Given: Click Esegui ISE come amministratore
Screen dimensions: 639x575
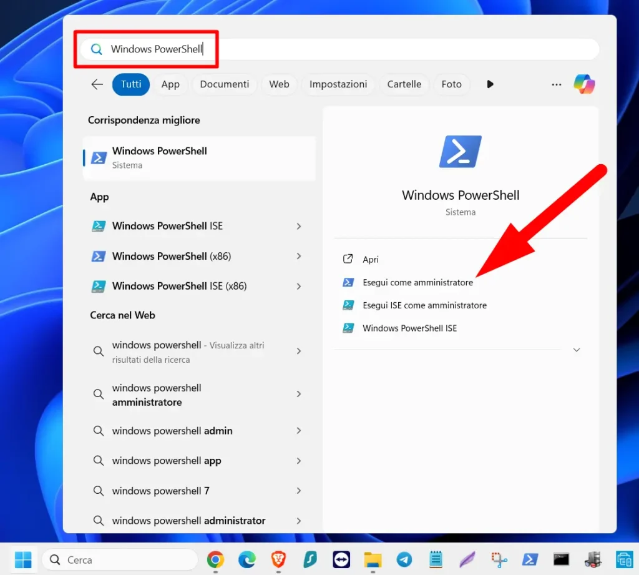Looking at the screenshot, I should (461, 305).
